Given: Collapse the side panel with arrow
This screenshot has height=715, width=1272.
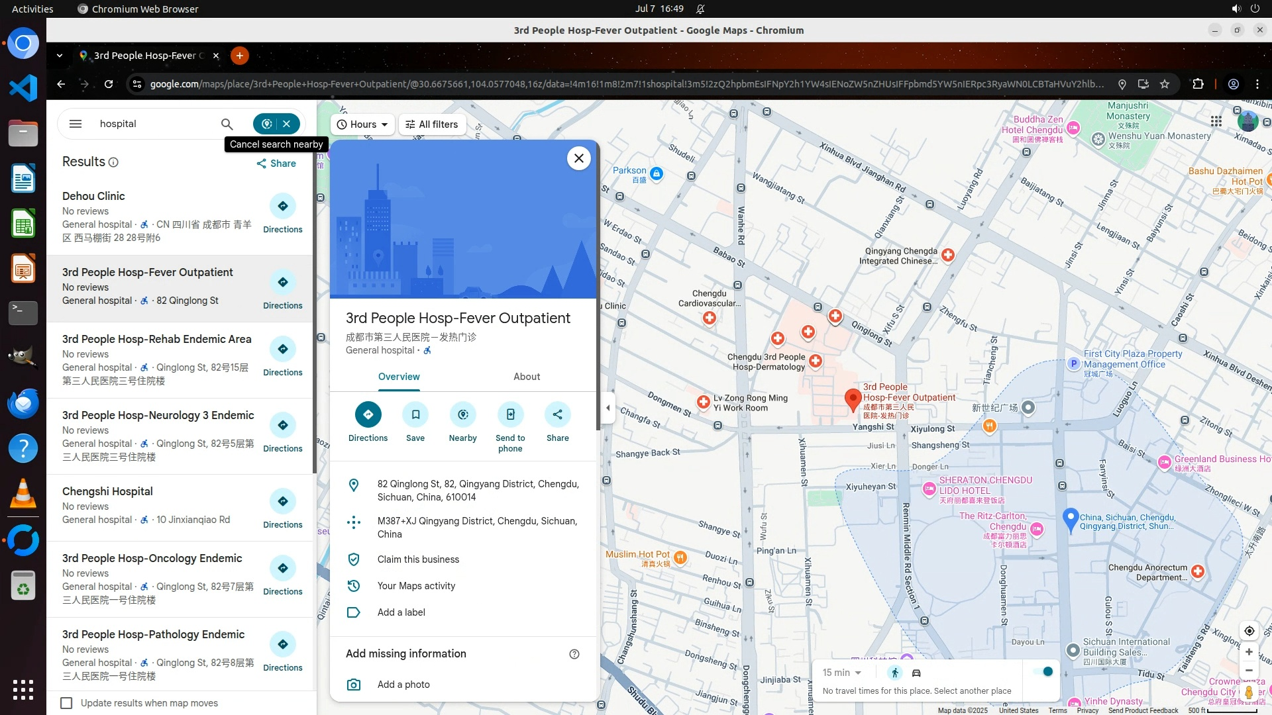Looking at the screenshot, I should pos(608,408).
